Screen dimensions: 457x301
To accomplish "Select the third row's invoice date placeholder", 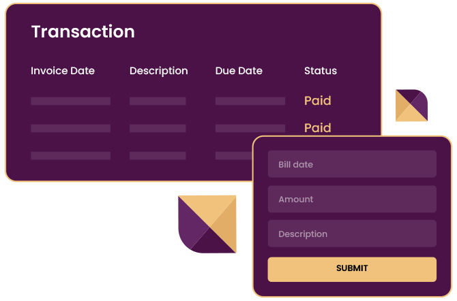I will pyautogui.click(x=70, y=156).
